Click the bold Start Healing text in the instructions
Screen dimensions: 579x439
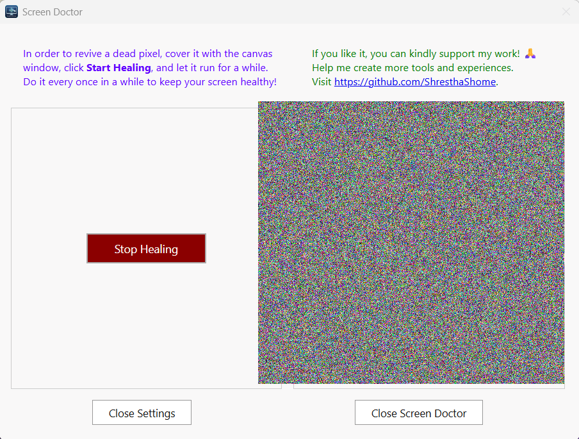pos(118,67)
